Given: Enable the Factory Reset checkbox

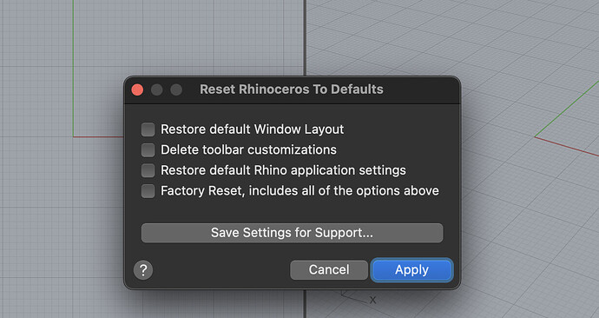Looking at the screenshot, I should coord(148,191).
